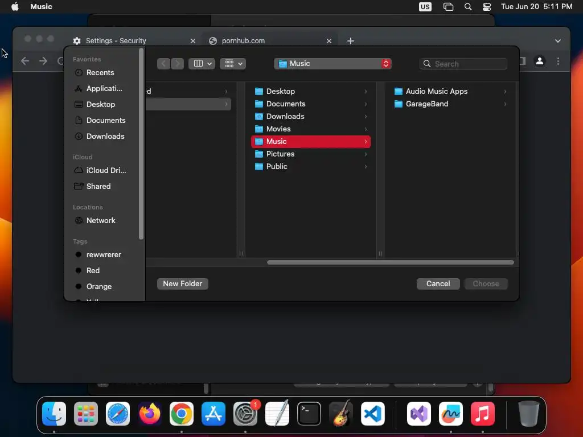Go back in the file dialog
Viewport: 583px width, 437px height.
163,64
